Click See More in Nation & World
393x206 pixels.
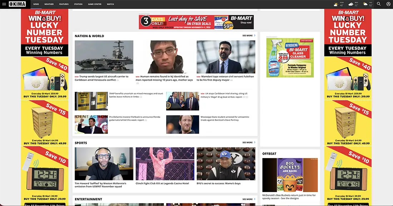pyautogui.click(x=249, y=36)
